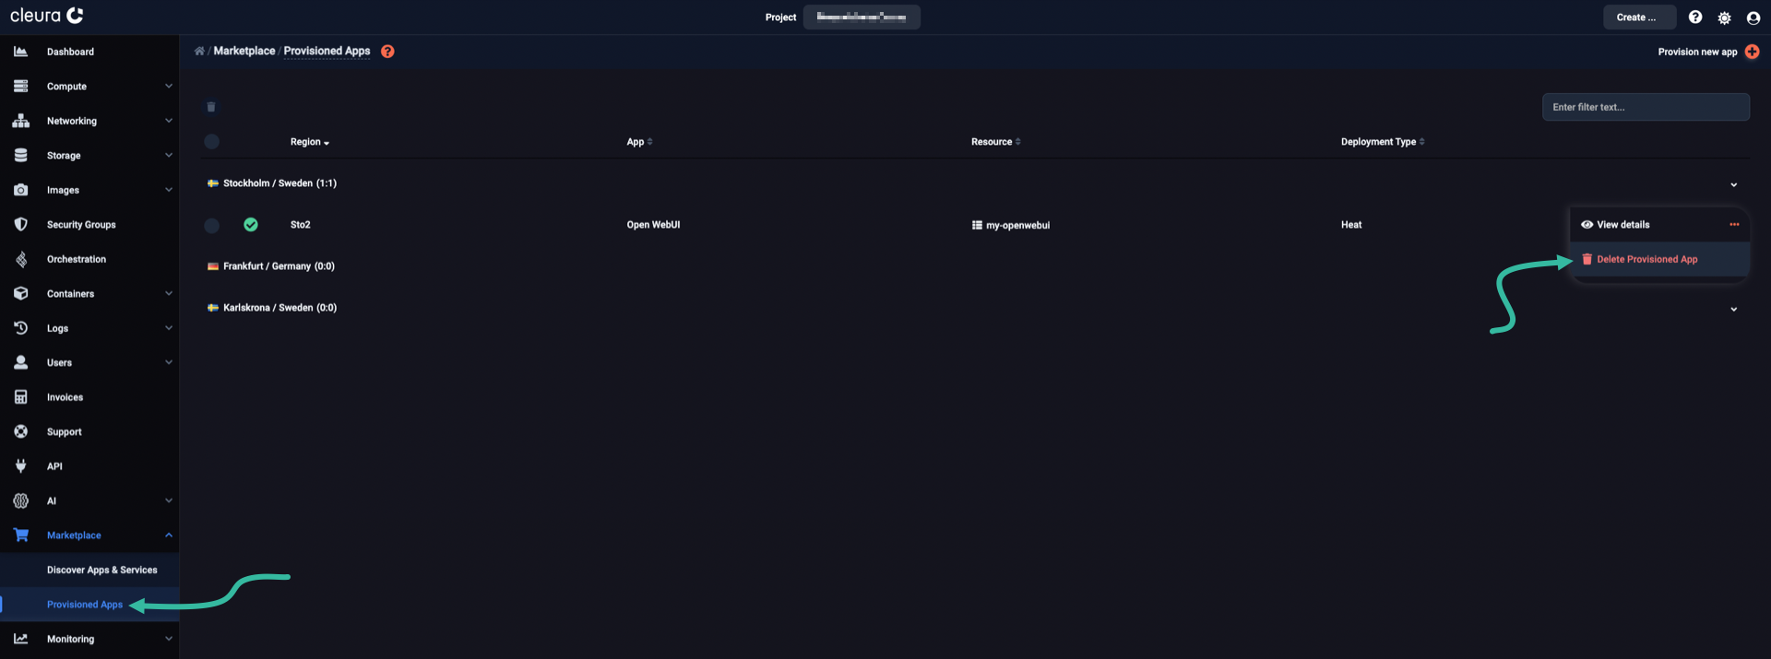The height and width of the screenshot is (659, 1771).
Task: Click the Orchestration icon
Action: click(20, 259)
